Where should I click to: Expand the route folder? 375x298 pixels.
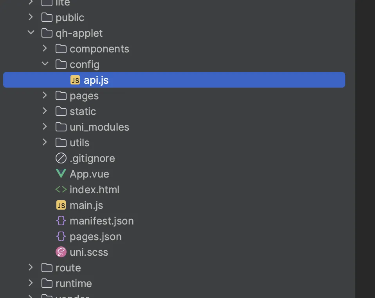click(31, 268)
